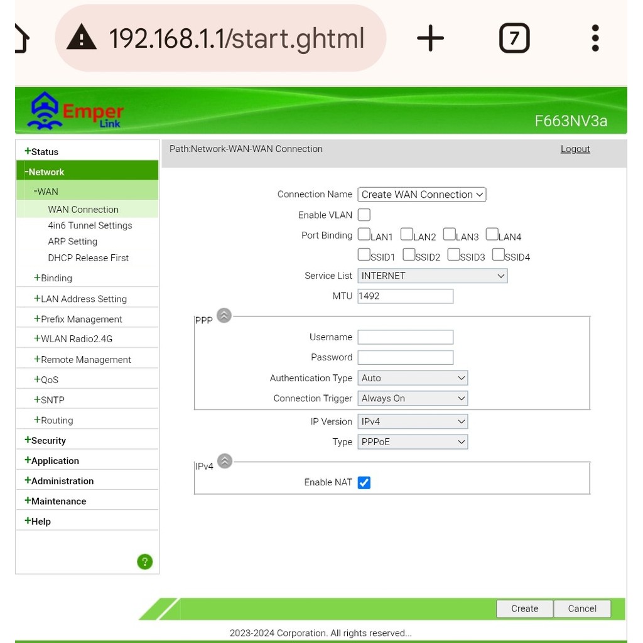Screen dimensions: 643x643
Task: Open the browser three-dot menu
Action: [595, 38]
